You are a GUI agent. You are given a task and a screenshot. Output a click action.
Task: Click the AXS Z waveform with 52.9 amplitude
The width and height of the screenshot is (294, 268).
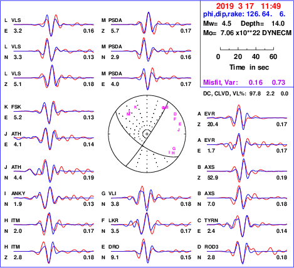pyautogui.click(x=247, y=171)
